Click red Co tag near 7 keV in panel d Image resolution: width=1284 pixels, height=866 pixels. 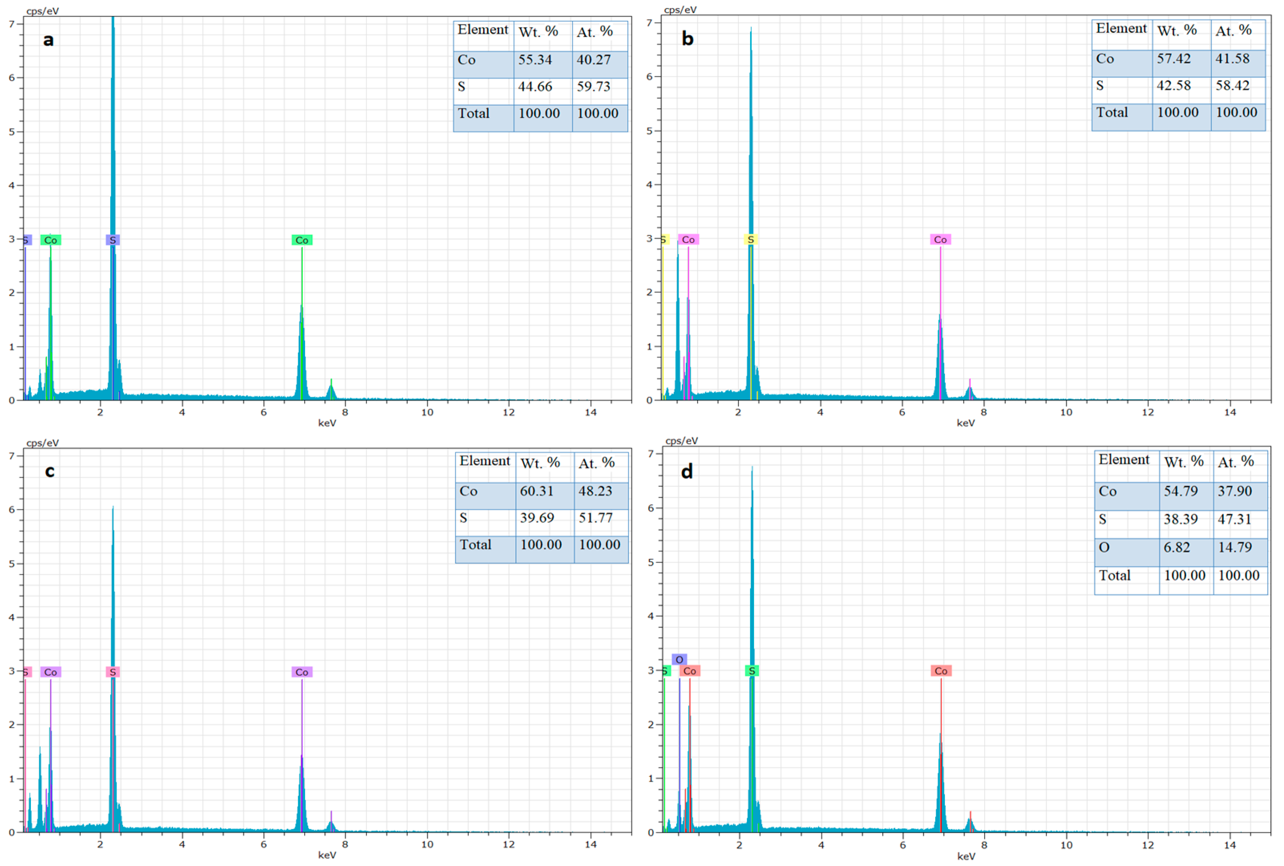coord(940,670)
